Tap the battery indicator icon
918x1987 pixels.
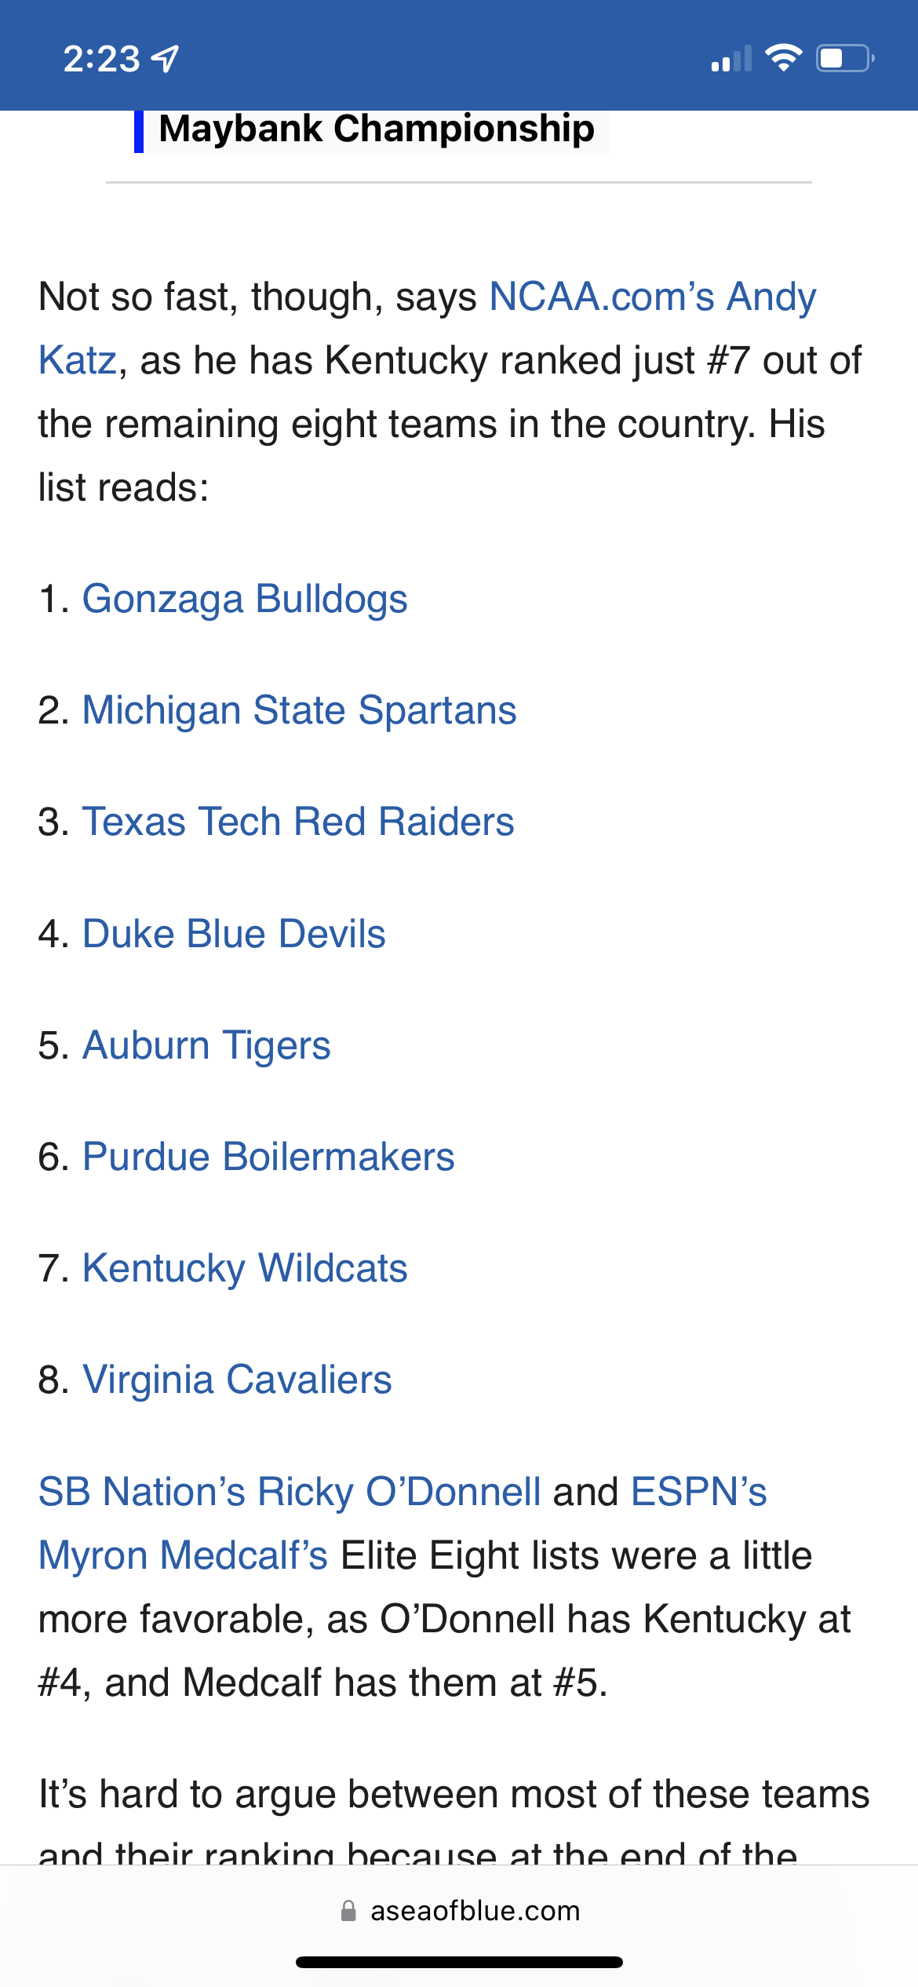[845, 58]
